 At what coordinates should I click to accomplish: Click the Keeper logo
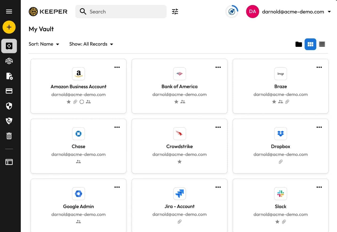pos(48,12)
